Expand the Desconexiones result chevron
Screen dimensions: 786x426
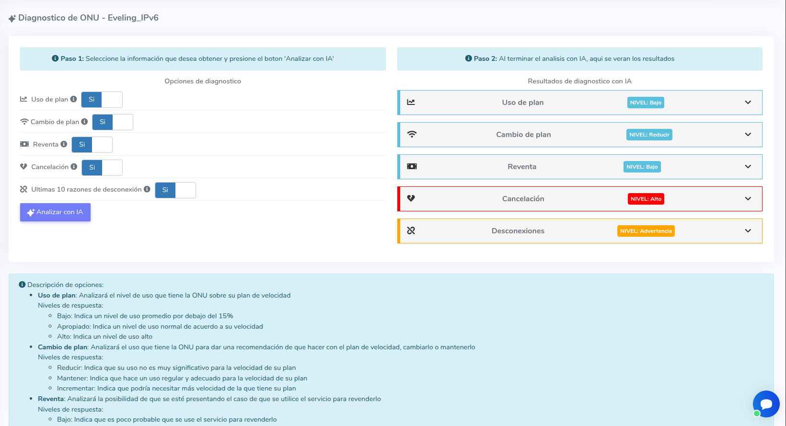pos(748,231)
